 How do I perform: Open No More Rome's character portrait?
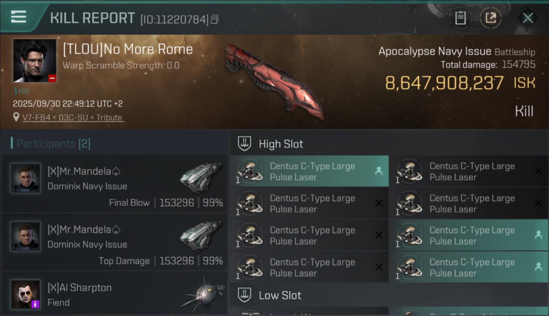(34, 60)
